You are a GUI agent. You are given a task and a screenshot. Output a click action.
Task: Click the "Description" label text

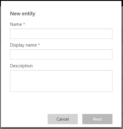click(x=21, y=66)
